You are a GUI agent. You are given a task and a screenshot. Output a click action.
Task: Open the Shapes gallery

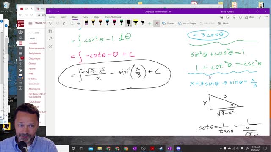168,24
